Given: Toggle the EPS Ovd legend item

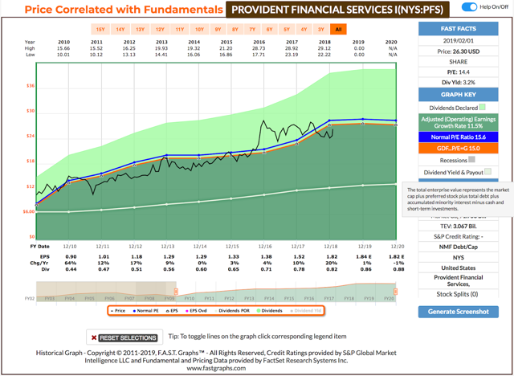Looking at the screenshot, I should click(196, 310).
